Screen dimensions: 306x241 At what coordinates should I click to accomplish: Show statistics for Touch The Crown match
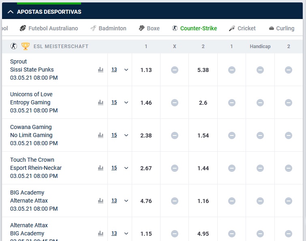(101, 168)
